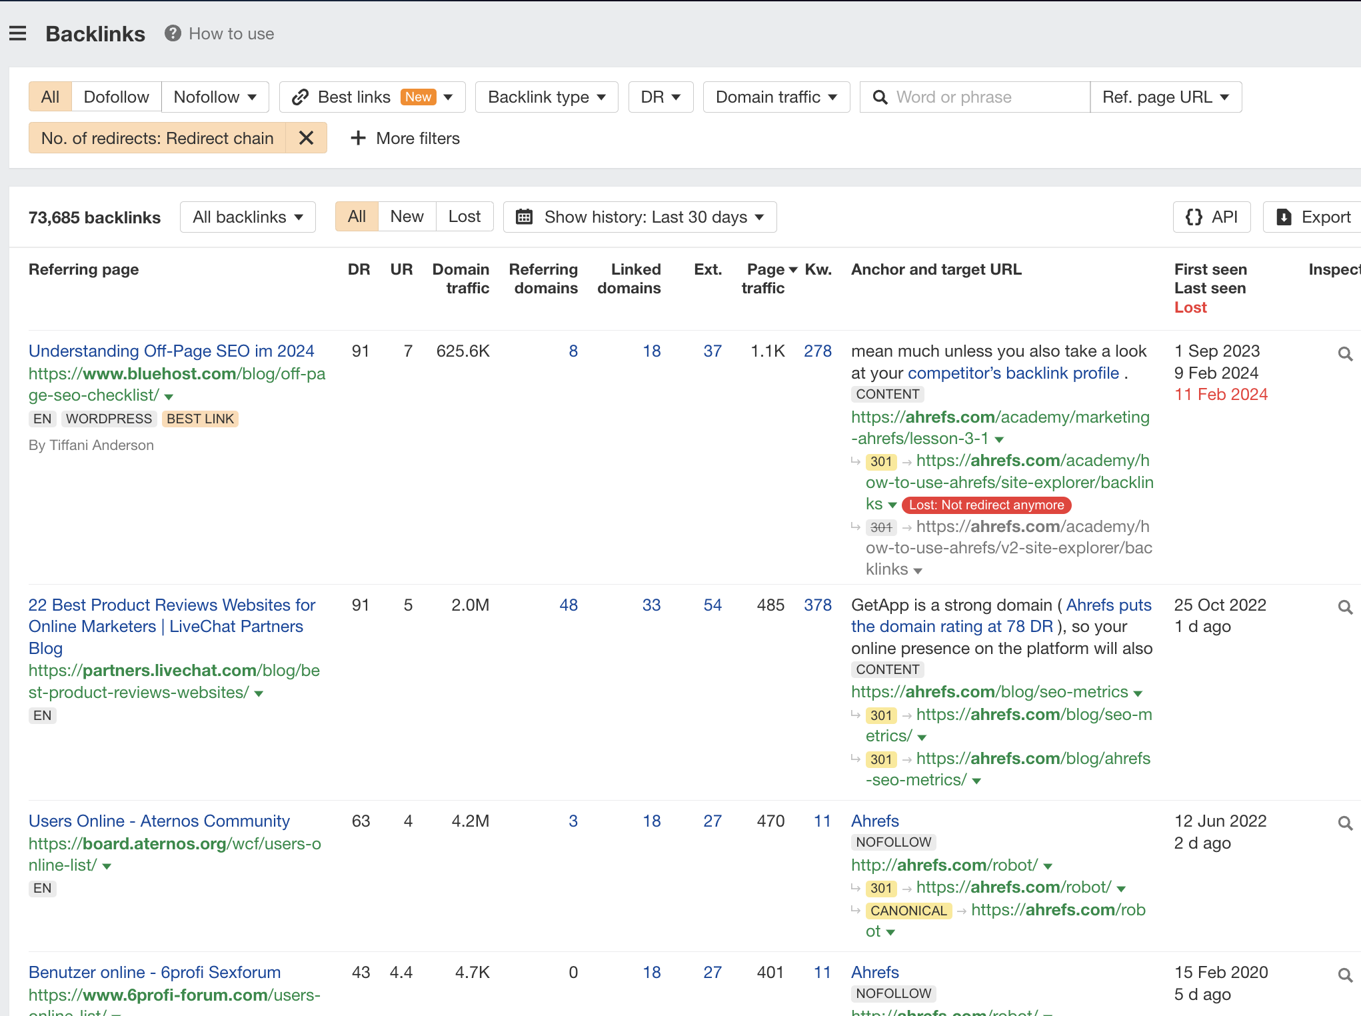
Task: Open the Domain traffic dropdown
Action: click(x=775, y=97)
